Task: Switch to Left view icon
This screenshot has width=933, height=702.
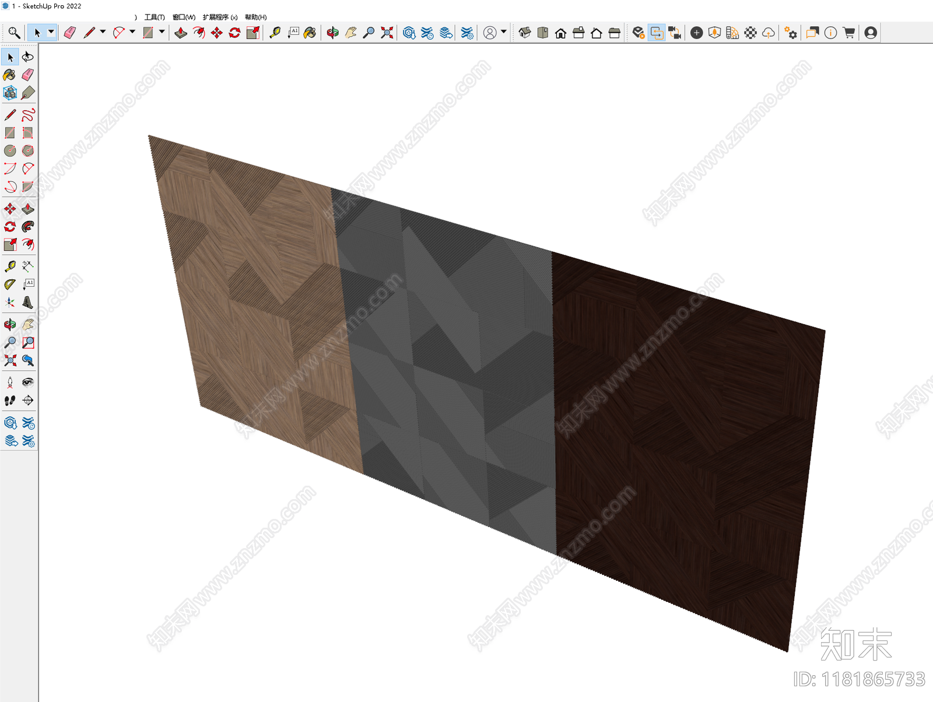Action: (x=615, y=33)
